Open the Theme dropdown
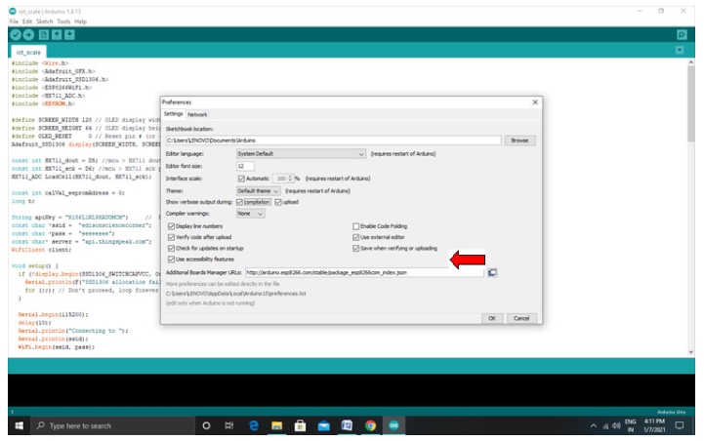This screenshot has height=441, width=704. point(258,190)
